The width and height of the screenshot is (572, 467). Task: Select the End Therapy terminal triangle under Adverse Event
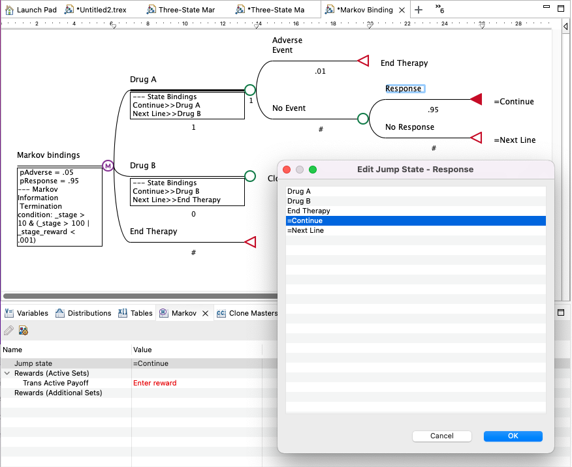tap(364, 61)
